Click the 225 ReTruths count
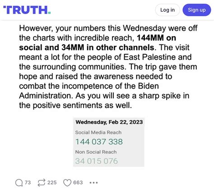The image size is (214, 194). point(52,183)
